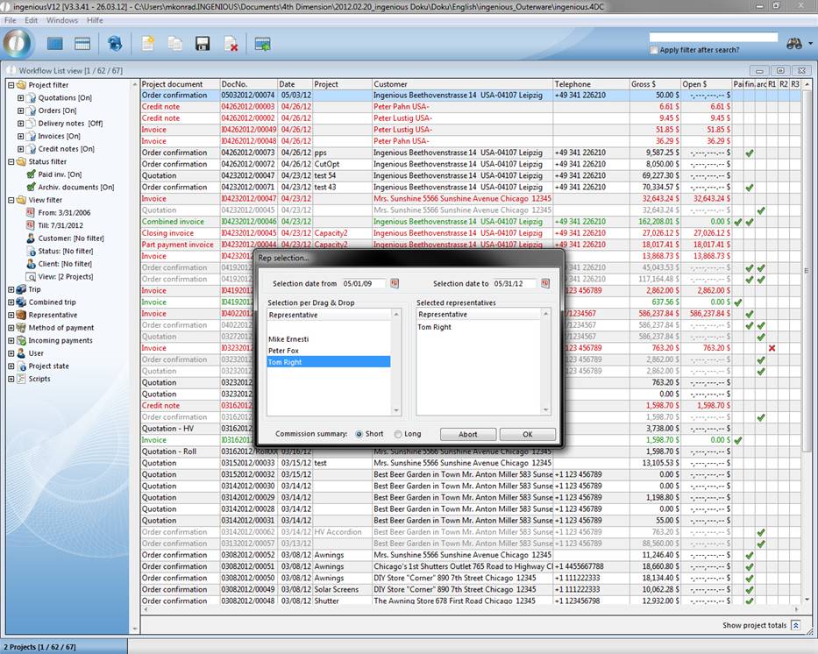
Task: Select the Short commission summary option
Action: [x=359, y=434]
